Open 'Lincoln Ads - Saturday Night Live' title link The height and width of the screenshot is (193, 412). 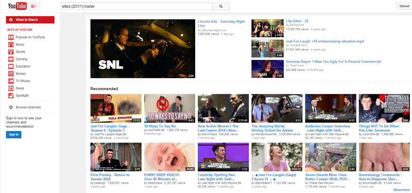tap(221, 23)
